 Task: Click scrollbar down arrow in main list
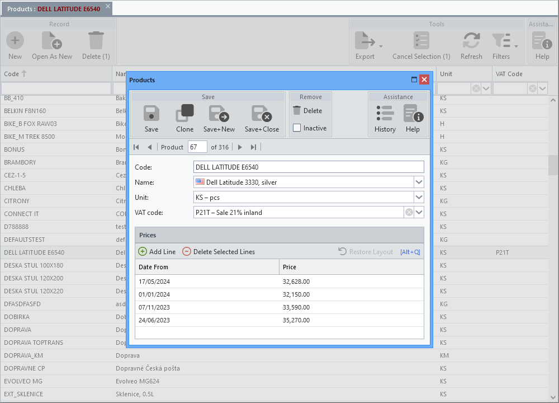coord(553,397)
